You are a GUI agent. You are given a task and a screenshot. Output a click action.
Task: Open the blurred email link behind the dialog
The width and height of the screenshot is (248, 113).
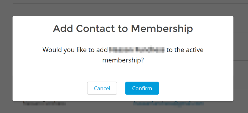coord(168,104)
